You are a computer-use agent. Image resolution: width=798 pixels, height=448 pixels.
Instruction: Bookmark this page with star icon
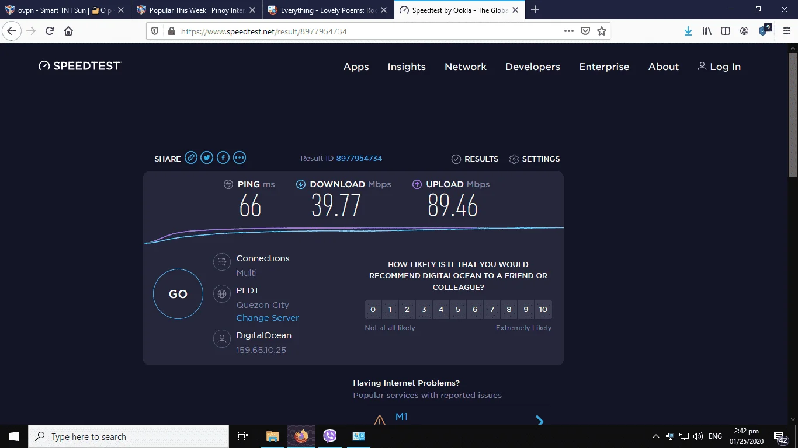[602, 32]
